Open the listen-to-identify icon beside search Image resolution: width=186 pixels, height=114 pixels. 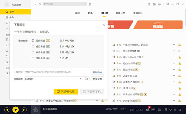click(x=90, y=4)
